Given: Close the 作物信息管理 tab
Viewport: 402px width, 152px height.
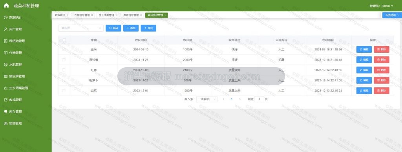Looking at the screenshot, I should (x=92, y=15).
